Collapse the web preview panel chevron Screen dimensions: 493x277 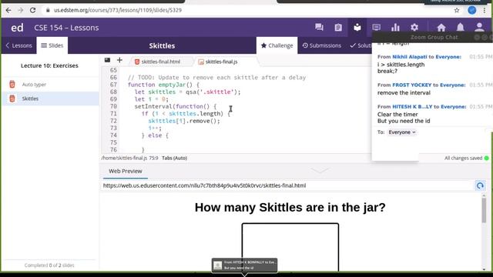pos(320,170)
